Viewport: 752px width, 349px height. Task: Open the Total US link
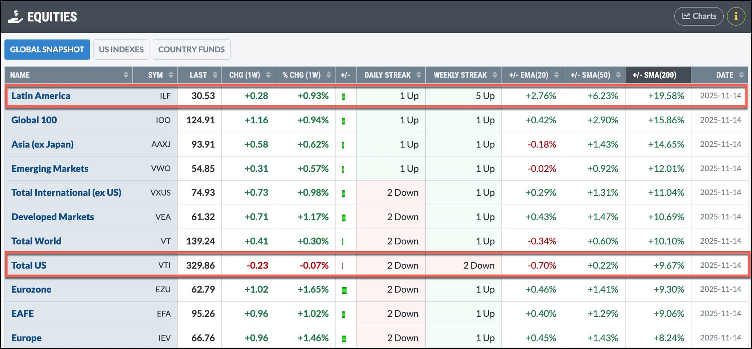click(x=29, y=266)
